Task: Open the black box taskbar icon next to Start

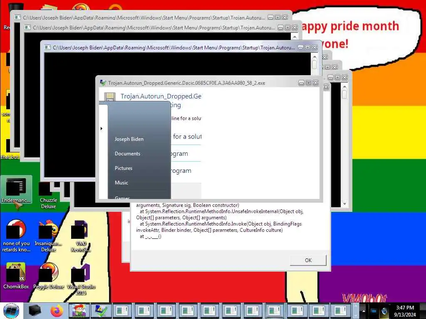Action: [35, 311]
